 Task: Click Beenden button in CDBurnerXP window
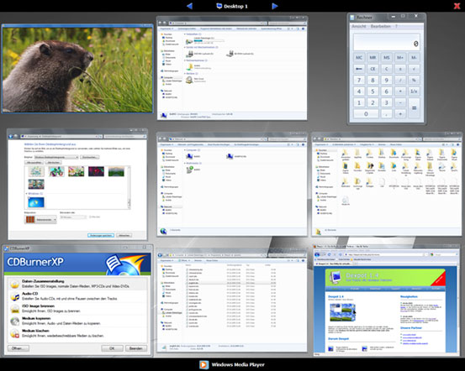(136, 348)
